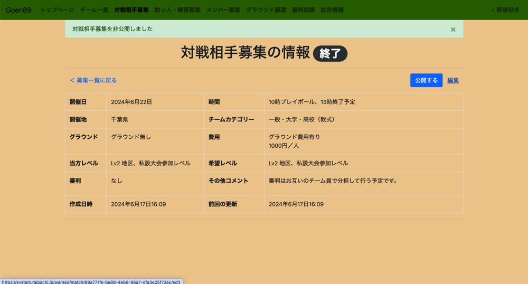
Task: Open グラウンド譲渡 navigation item
Action: pyautogui.click(x=266, y=10)
